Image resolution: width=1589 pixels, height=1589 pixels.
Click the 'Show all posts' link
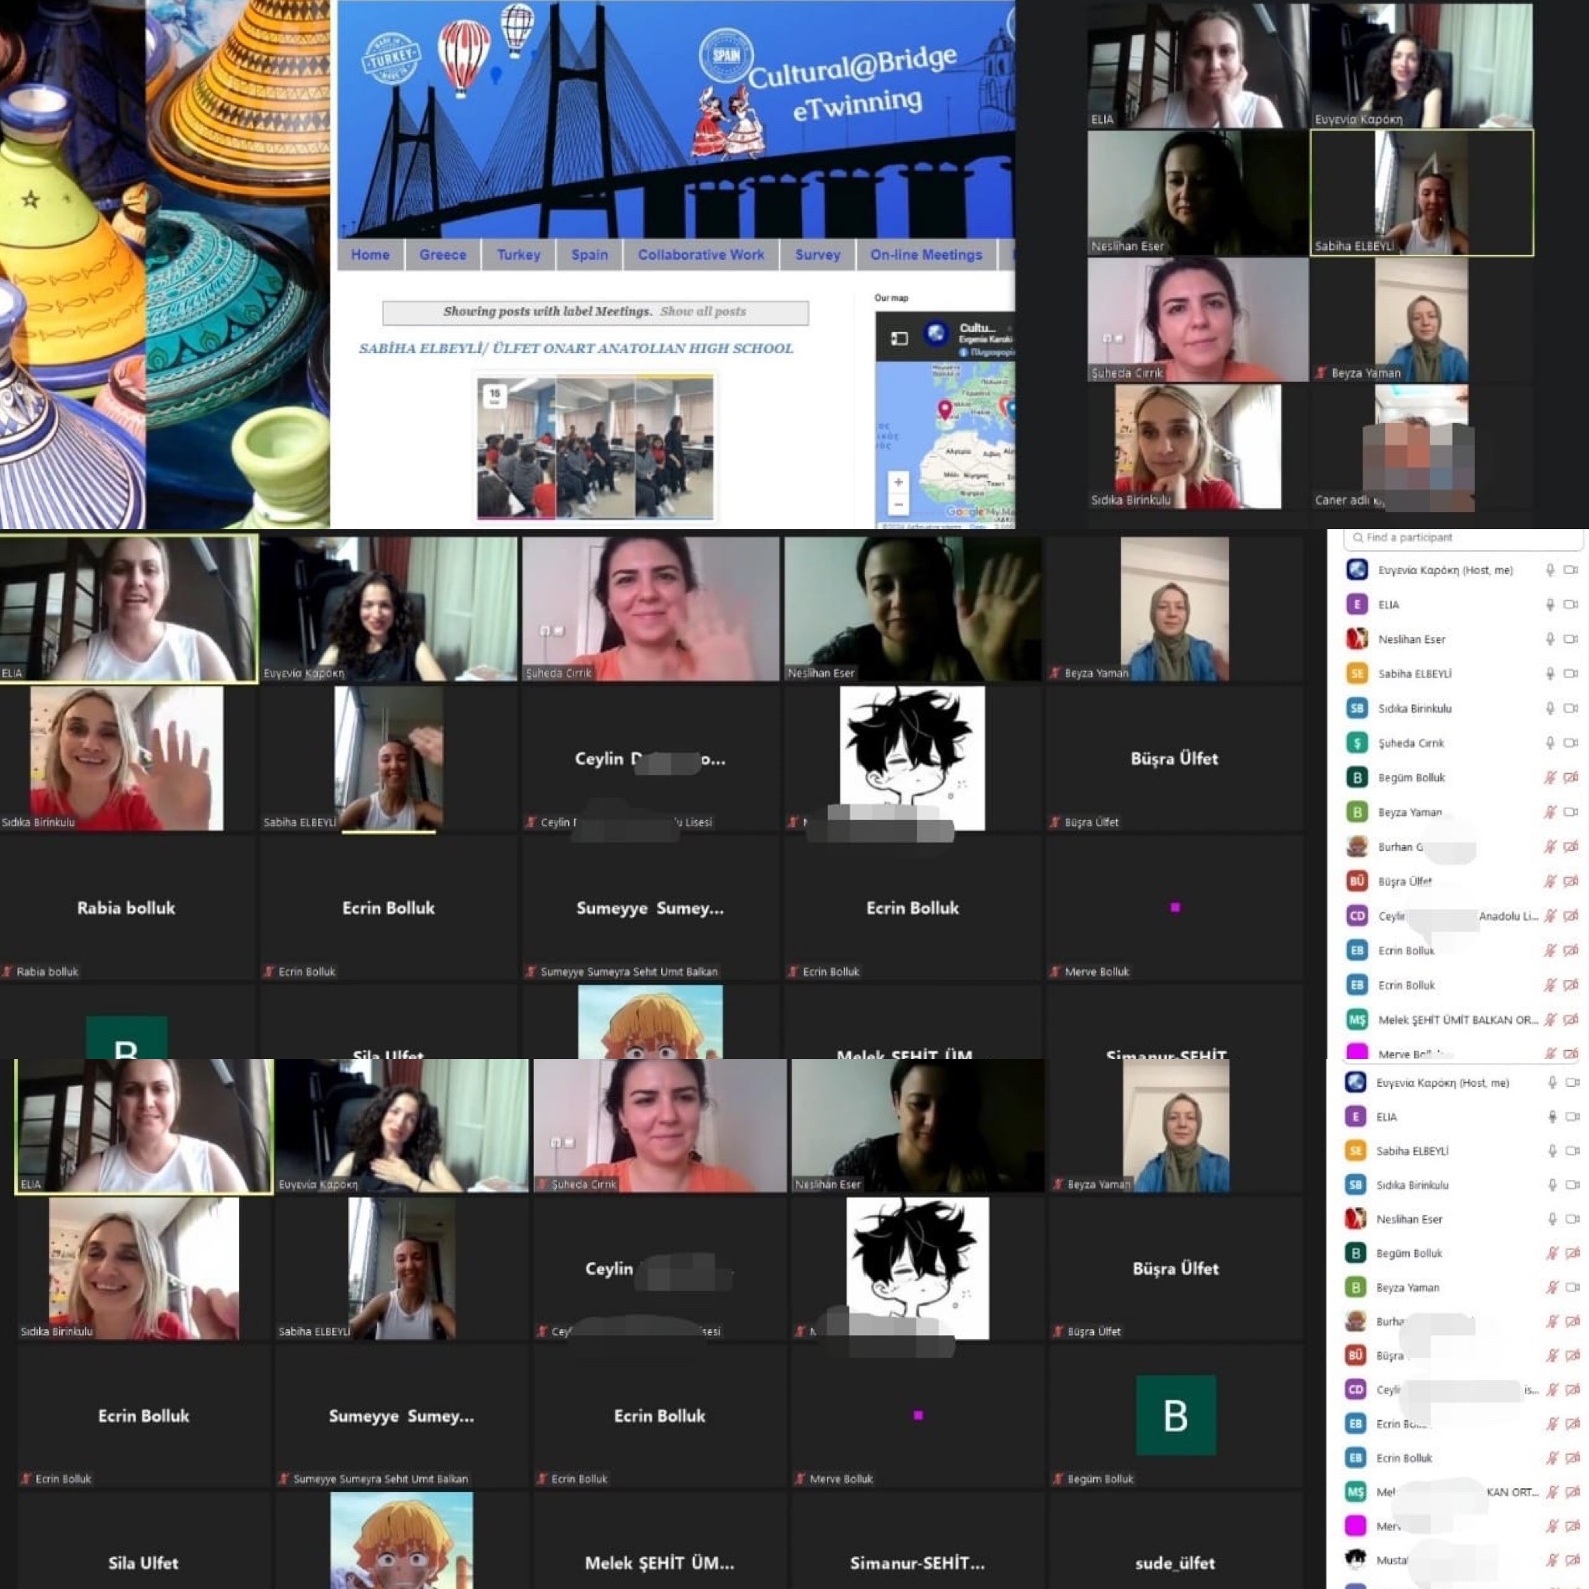coord(702,312)
